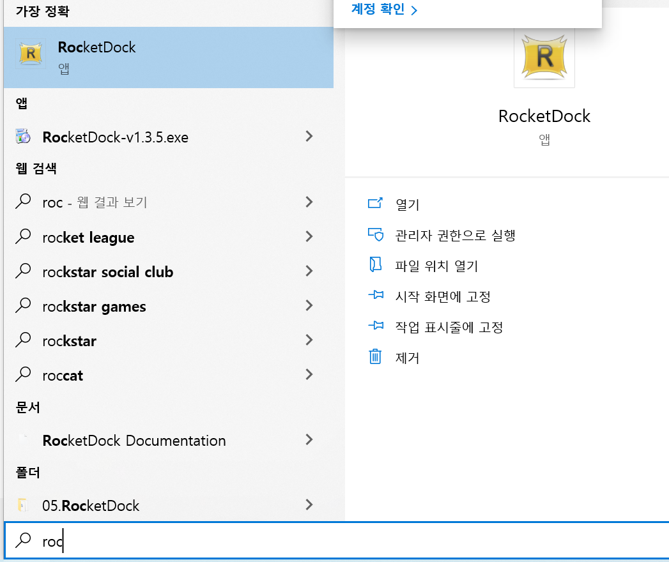Click the trash can icon for 제거
Image resolution: width=669 pixels, height=562 pixels.
(x=375, y=356)
